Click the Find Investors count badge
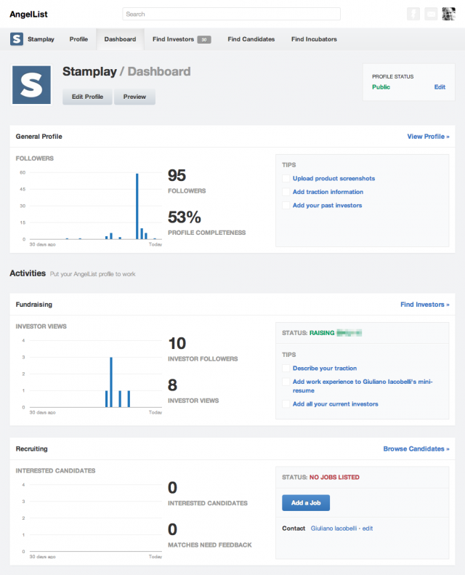This screenshot has width=465, height=575. pyautogui.click(x=204, y=39)
